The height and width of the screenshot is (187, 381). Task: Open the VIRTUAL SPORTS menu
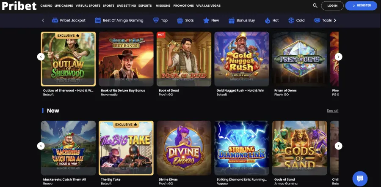(88, 5)
